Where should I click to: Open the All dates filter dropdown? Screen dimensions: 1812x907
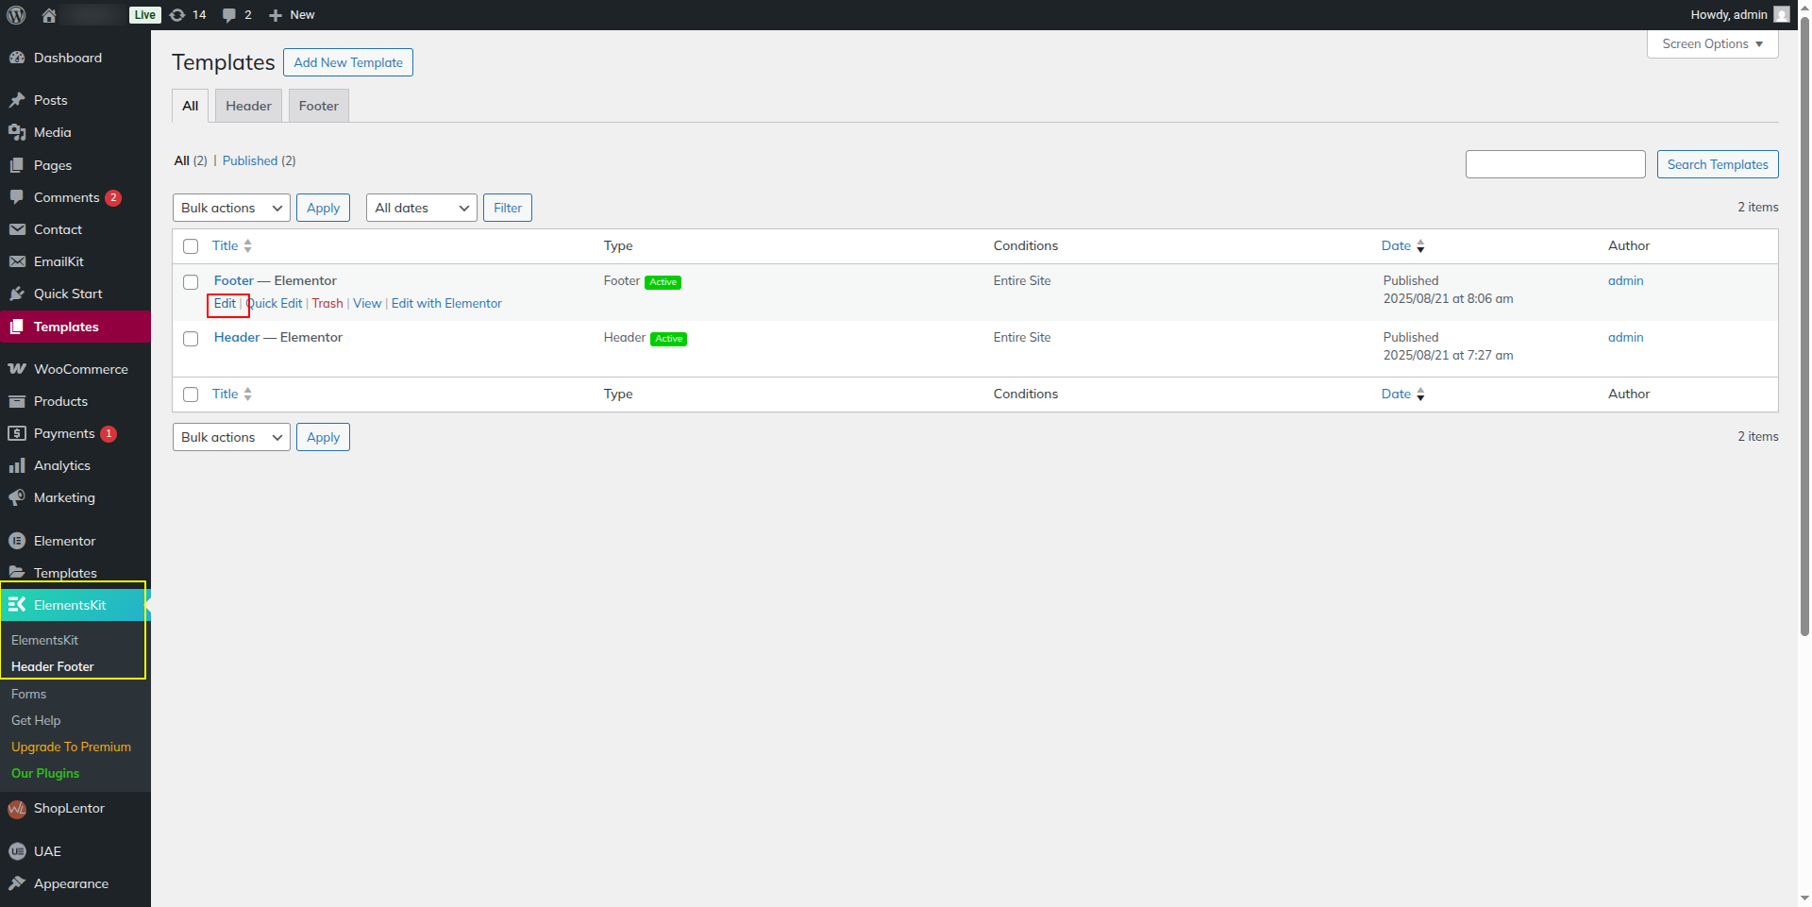click(x=422, y=208)
